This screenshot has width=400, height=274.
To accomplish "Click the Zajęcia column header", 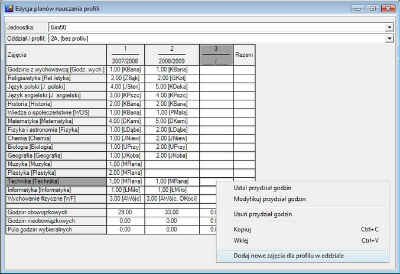I will (x=56, y=55).
